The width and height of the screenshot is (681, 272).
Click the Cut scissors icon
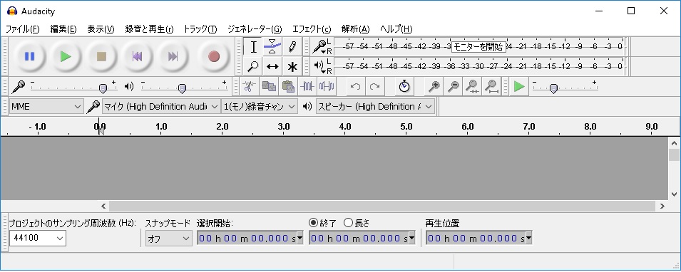[249, 86]
